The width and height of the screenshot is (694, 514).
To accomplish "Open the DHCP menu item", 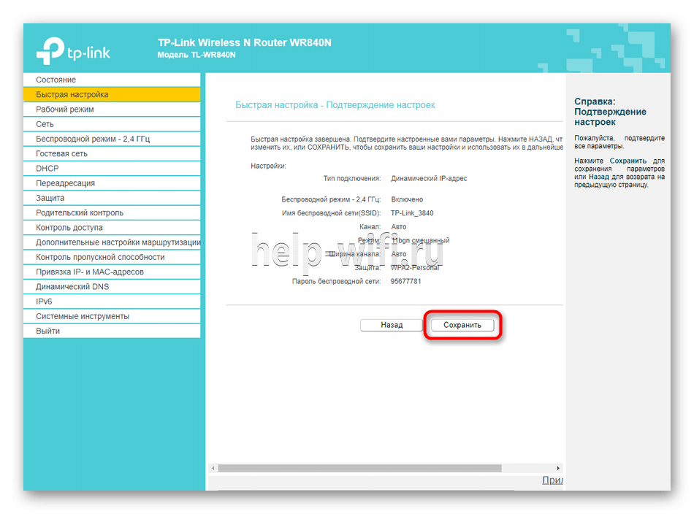I will point(112,169).
